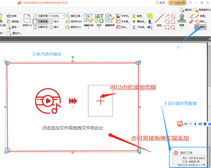Expand the toolbar Find (查找) dropdown arrow
This screenshot has width=211, height=168.
[x=18, y=27]
